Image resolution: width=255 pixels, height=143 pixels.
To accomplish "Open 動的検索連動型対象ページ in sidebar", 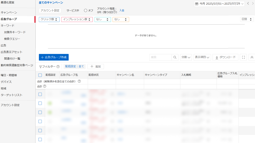I will 17,65.
